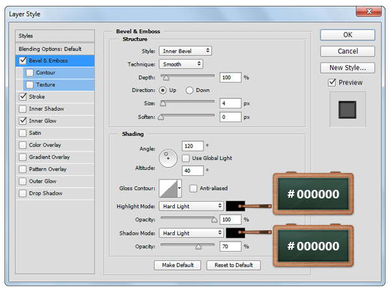The width and height of the screenshot is (390, 292).
Task: Enable the Drop Shadow checkbox
Action: pos(23,193)
